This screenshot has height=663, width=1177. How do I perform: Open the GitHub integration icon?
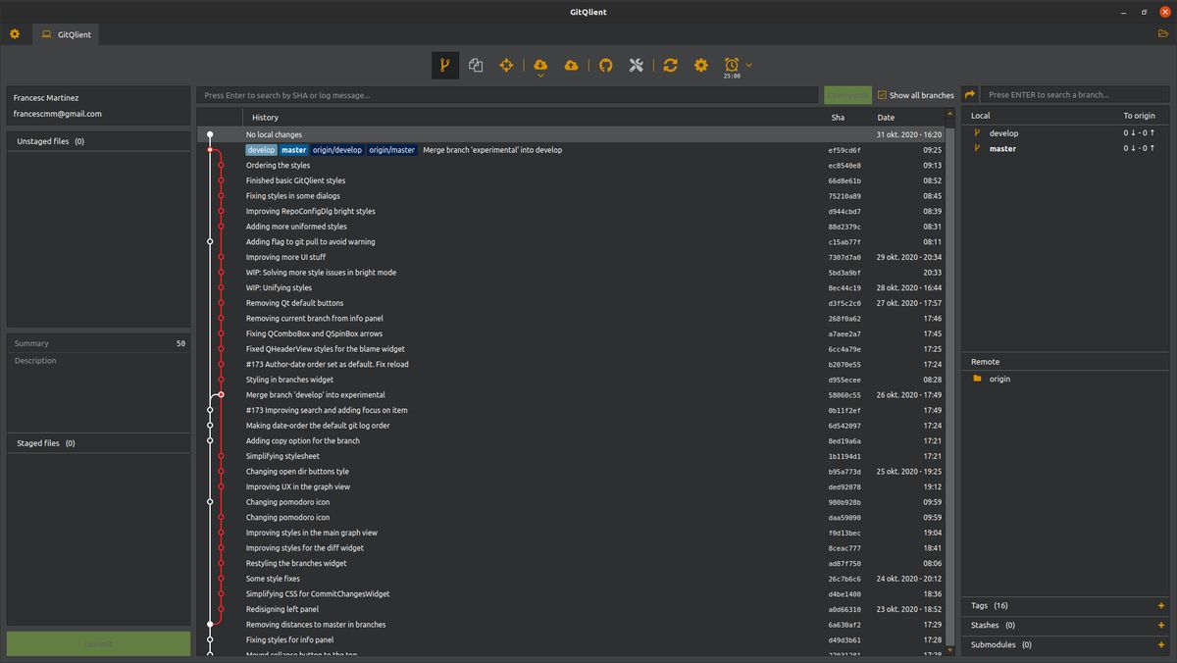605,65
